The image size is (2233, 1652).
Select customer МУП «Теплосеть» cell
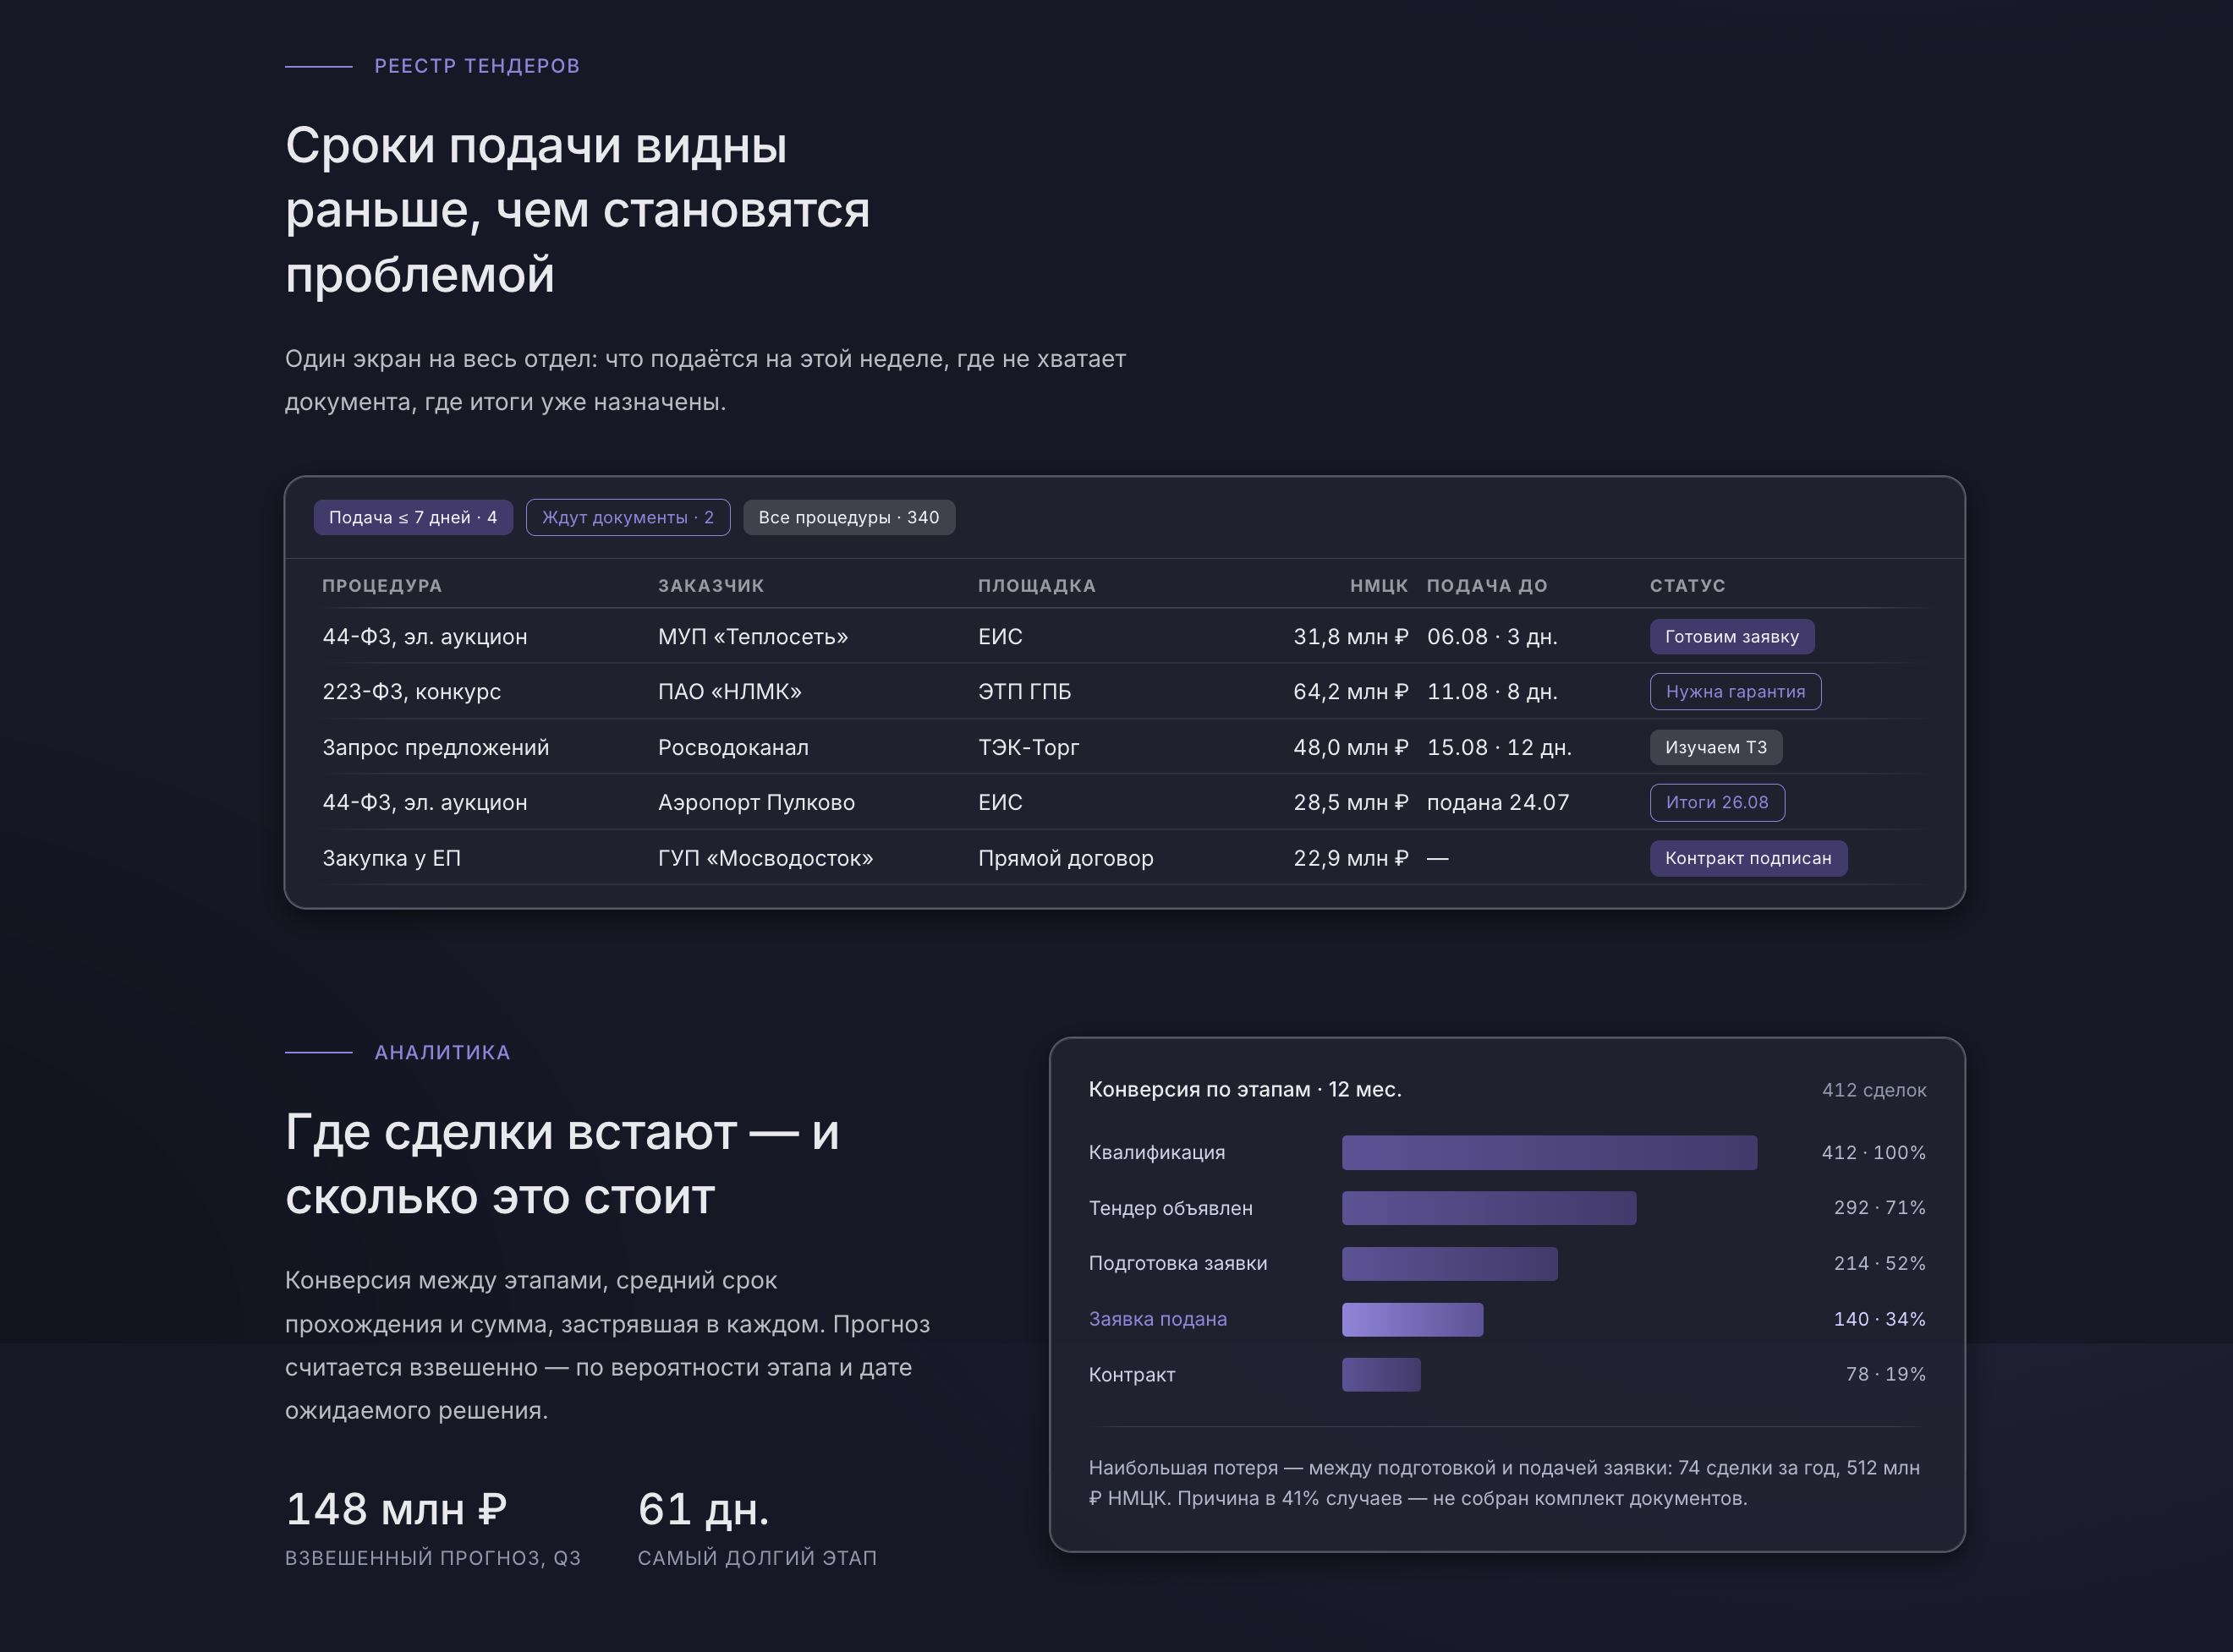(754, 636)
